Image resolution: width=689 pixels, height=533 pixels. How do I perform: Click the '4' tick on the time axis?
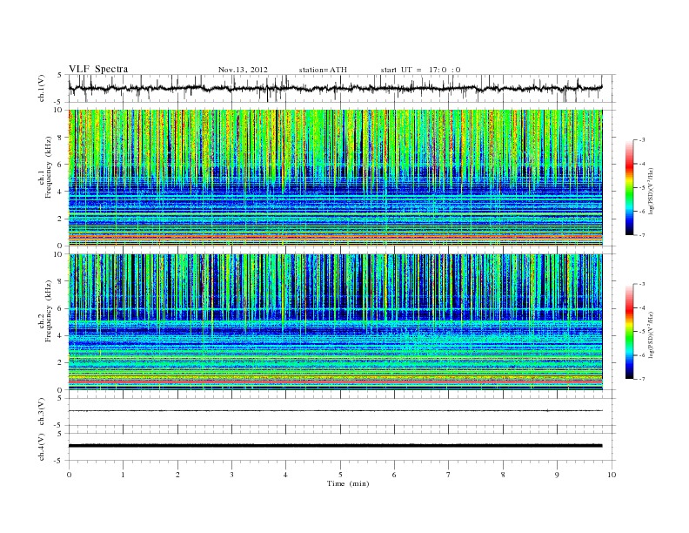[285, 475]
